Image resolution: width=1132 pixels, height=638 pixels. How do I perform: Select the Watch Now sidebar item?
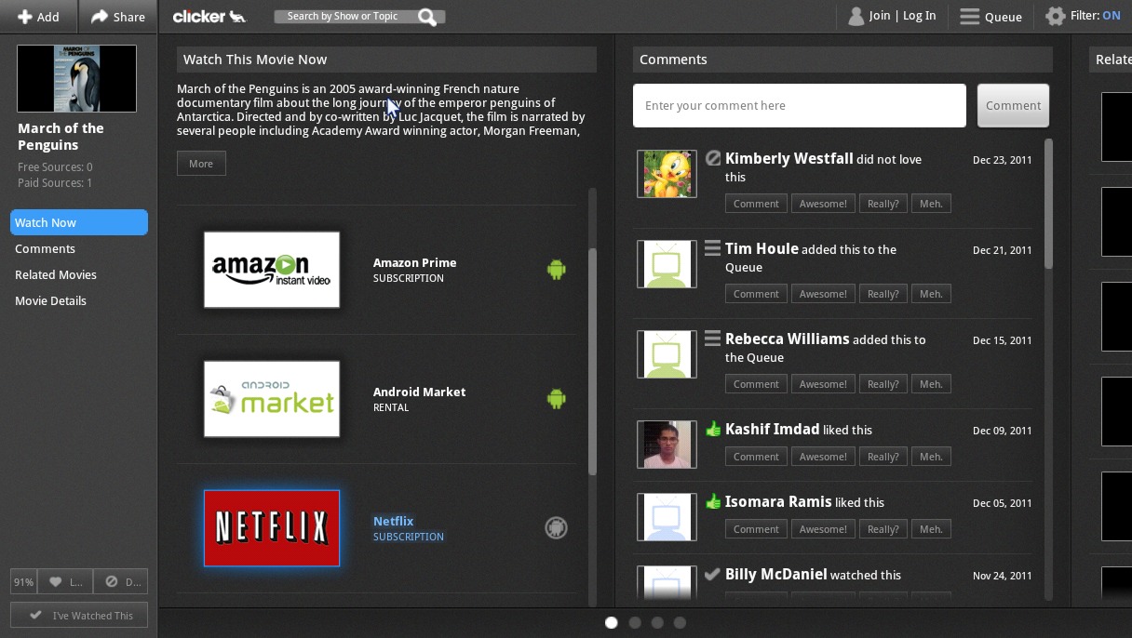coord(79,222)
